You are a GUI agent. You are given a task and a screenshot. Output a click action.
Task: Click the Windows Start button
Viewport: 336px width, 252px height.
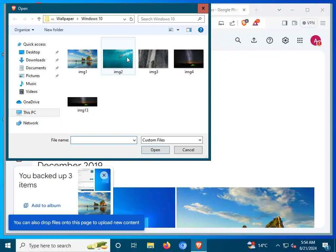point(8,245)
